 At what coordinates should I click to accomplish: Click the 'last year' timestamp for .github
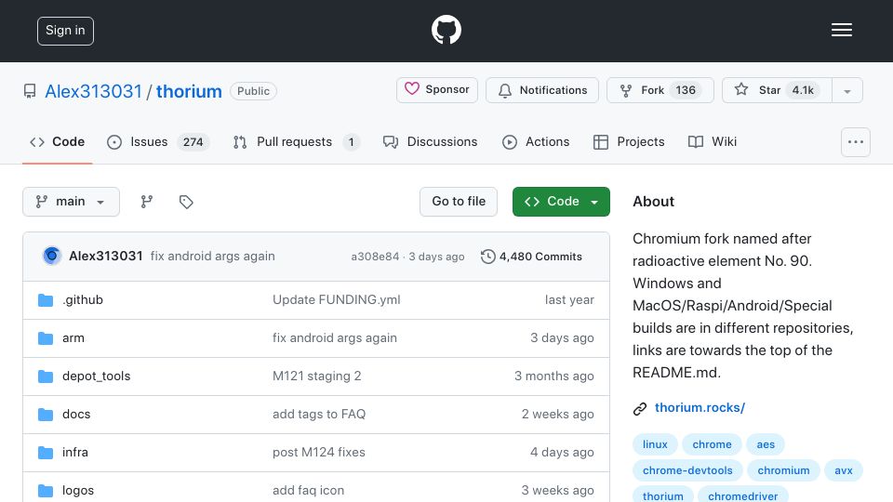(x=569, y=300)
